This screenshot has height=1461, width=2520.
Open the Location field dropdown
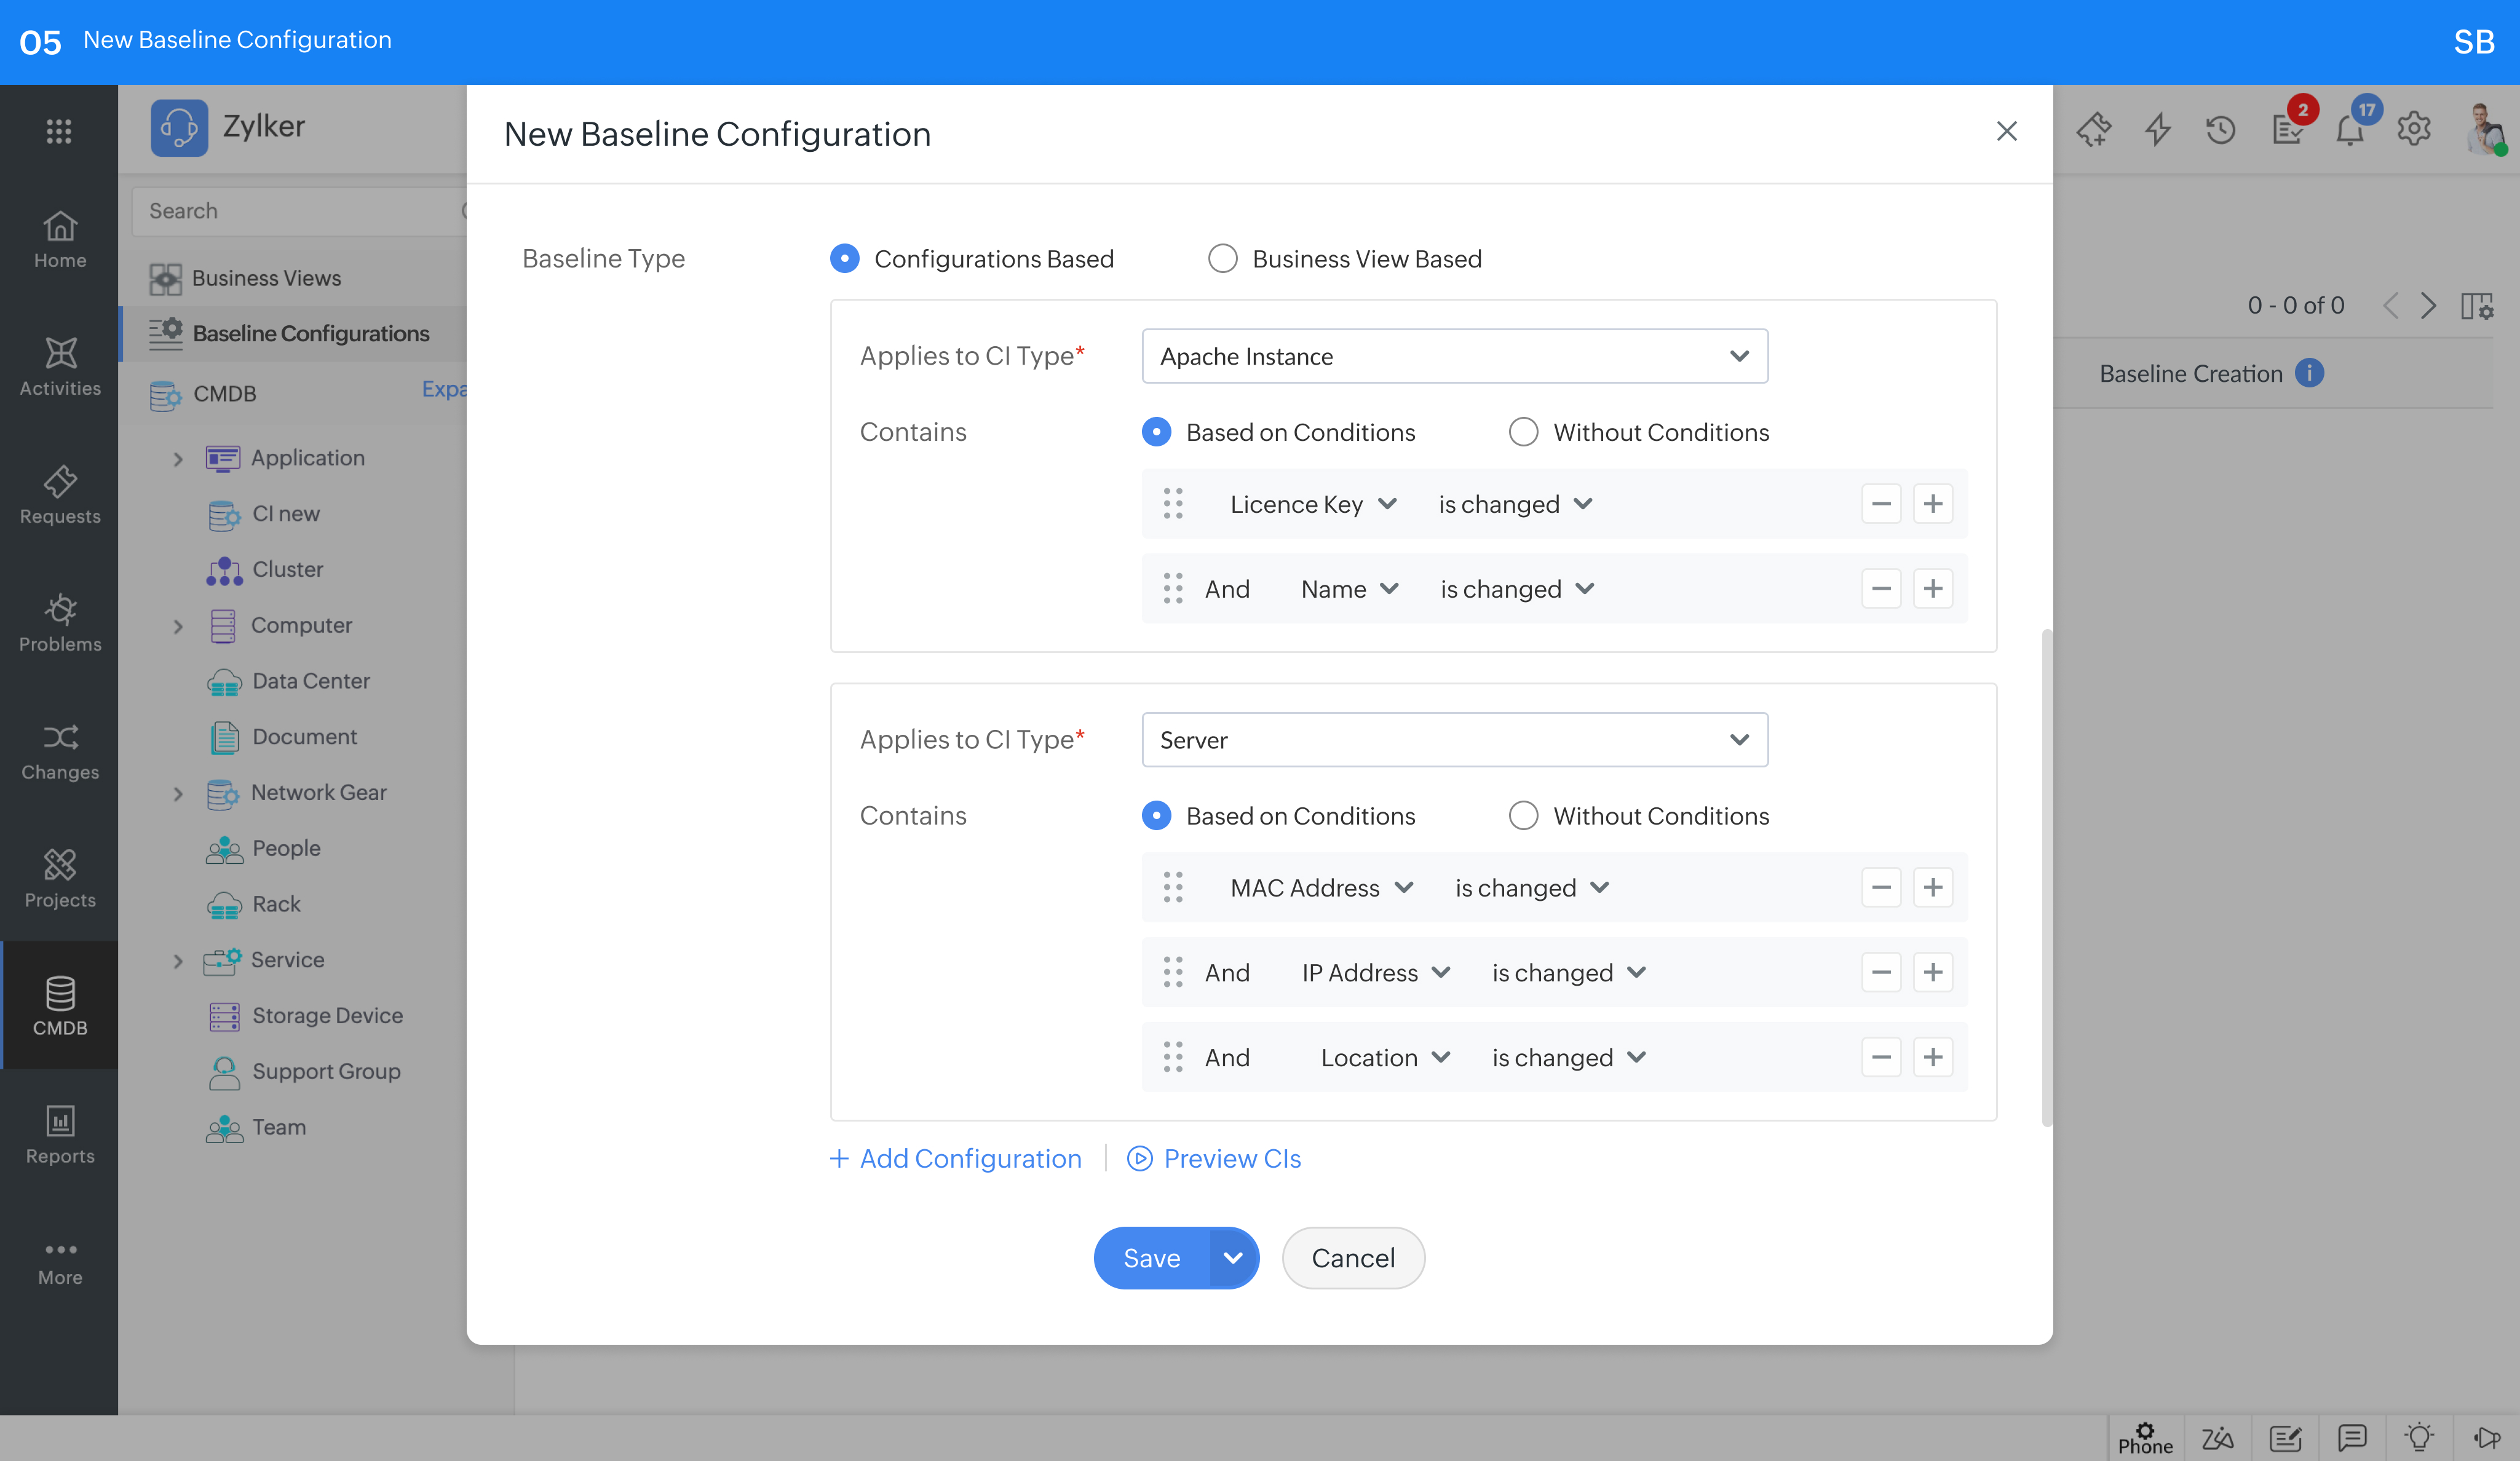coord(1385,1057)
